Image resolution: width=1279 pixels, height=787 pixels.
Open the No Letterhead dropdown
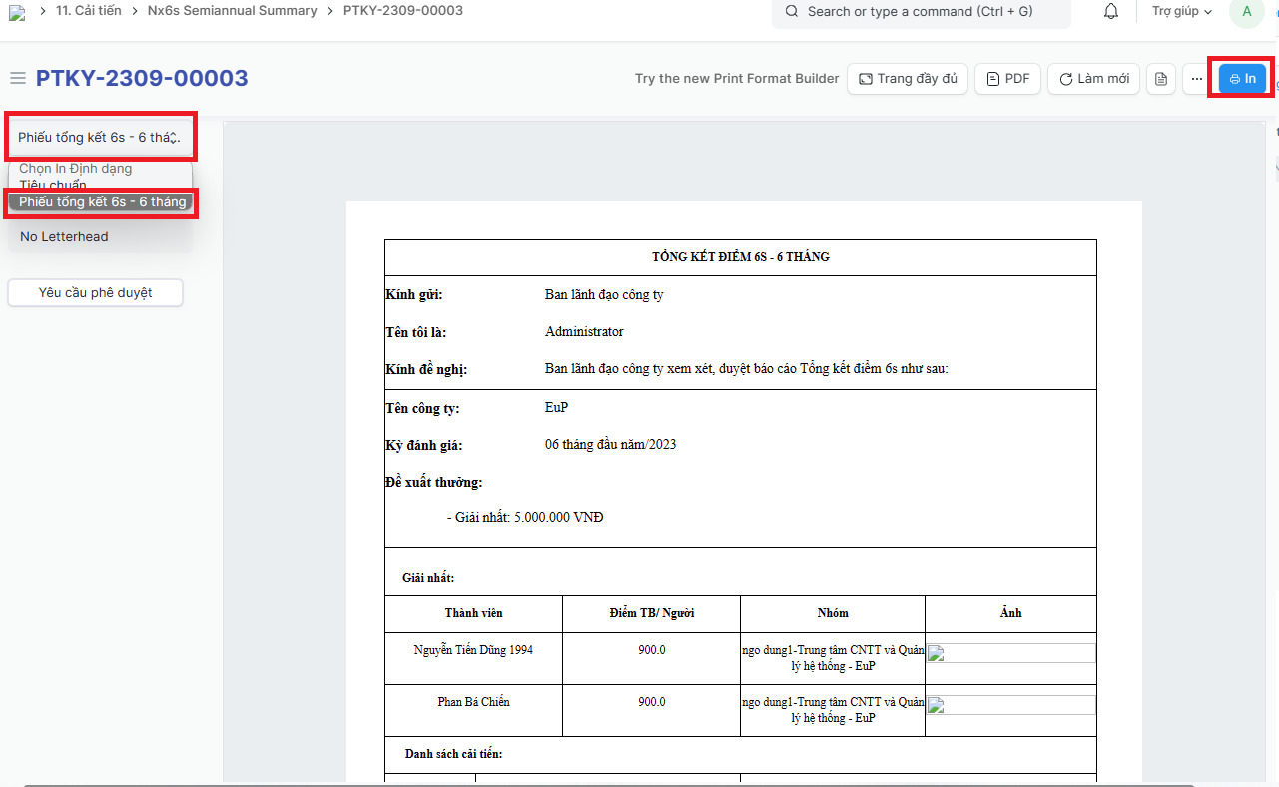tap(99, 236)
